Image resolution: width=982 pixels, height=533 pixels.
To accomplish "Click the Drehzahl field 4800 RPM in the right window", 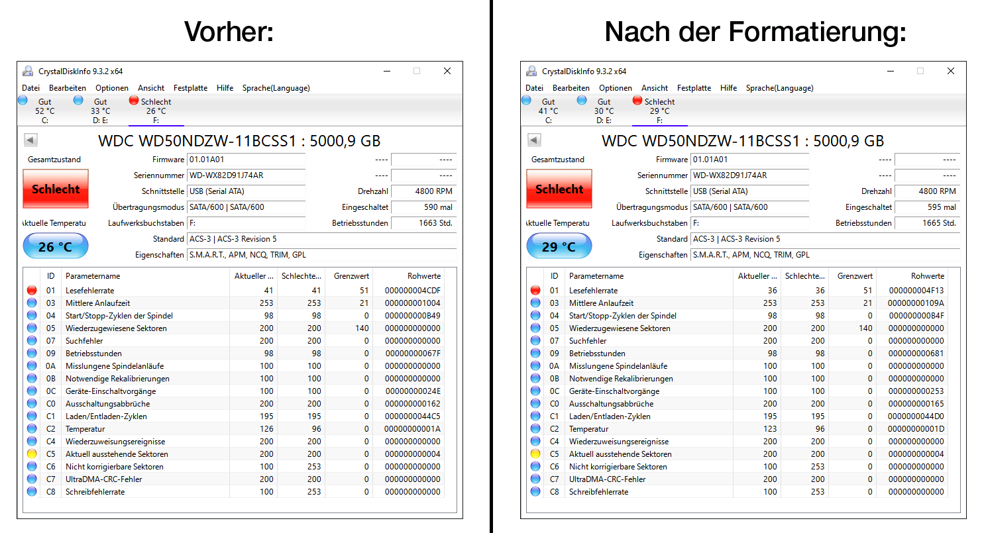I will point(927,191).
